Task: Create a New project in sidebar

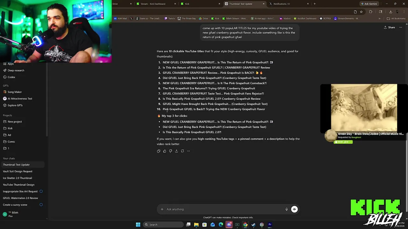Action: 13,121
